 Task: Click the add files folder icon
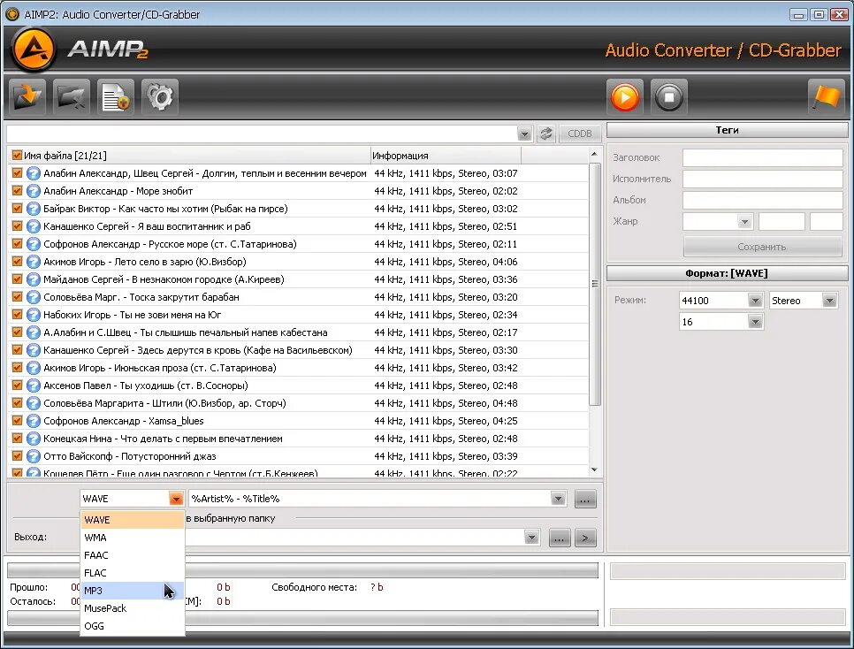click(27, 97)
